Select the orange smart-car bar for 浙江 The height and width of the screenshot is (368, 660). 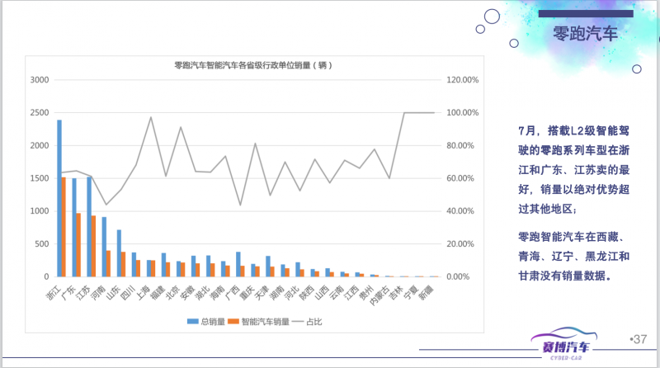[64, 227]
